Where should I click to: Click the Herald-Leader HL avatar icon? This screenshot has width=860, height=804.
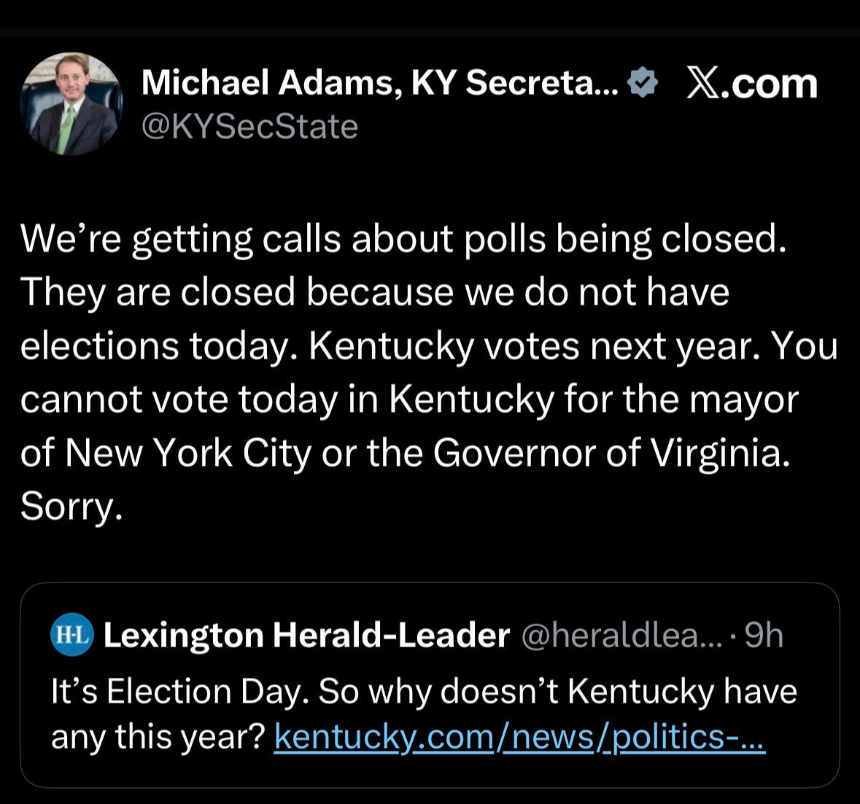coord(71,635)
